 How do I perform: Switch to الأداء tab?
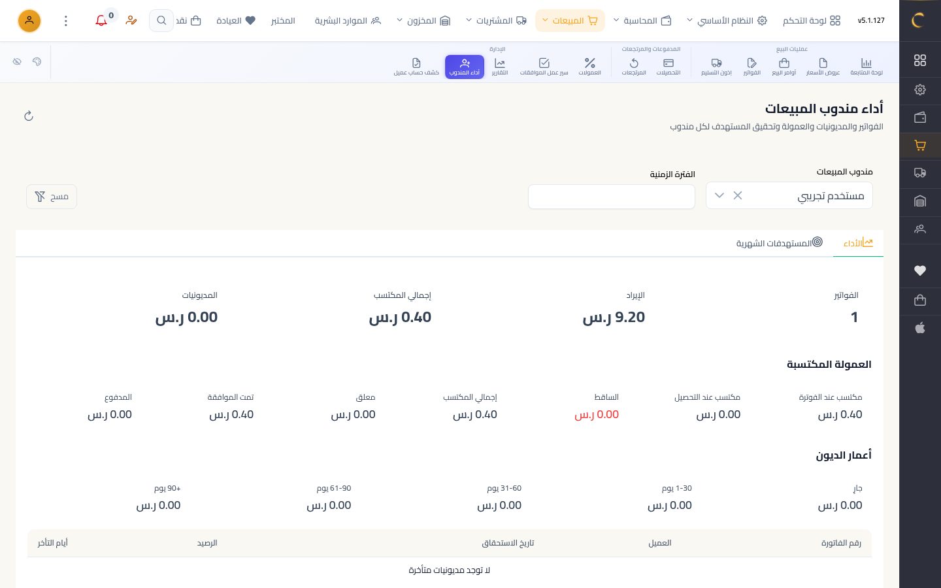pyautogui.click(x=858, y=243)
